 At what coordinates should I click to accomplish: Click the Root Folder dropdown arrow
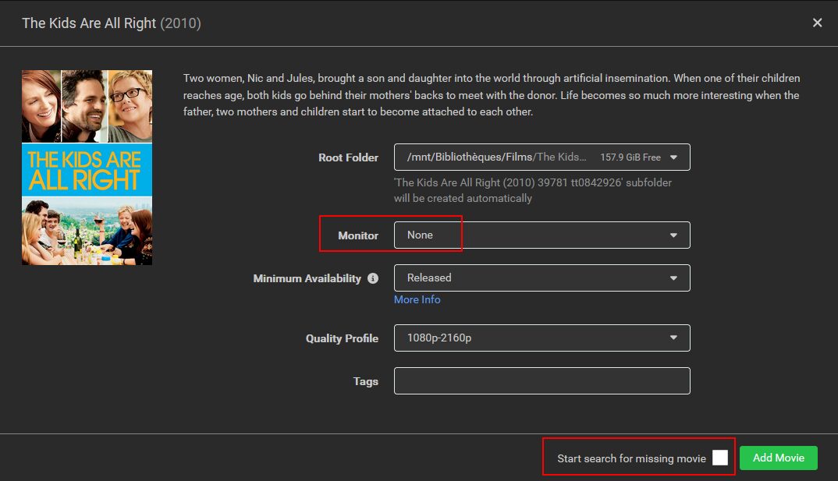coord(674,157)
